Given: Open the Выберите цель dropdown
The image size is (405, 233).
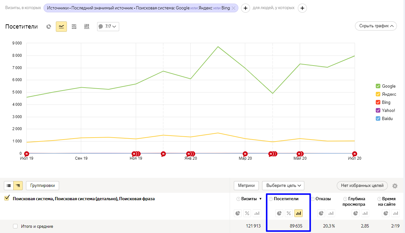Looking at the screenshot, I should tap(283, 186).
